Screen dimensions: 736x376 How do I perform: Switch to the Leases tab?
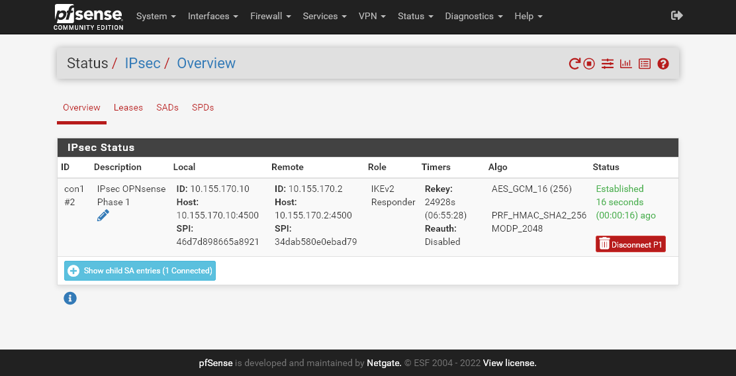(128, 107)
